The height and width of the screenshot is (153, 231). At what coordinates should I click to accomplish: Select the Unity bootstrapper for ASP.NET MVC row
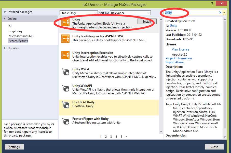[x=109, y=40]
